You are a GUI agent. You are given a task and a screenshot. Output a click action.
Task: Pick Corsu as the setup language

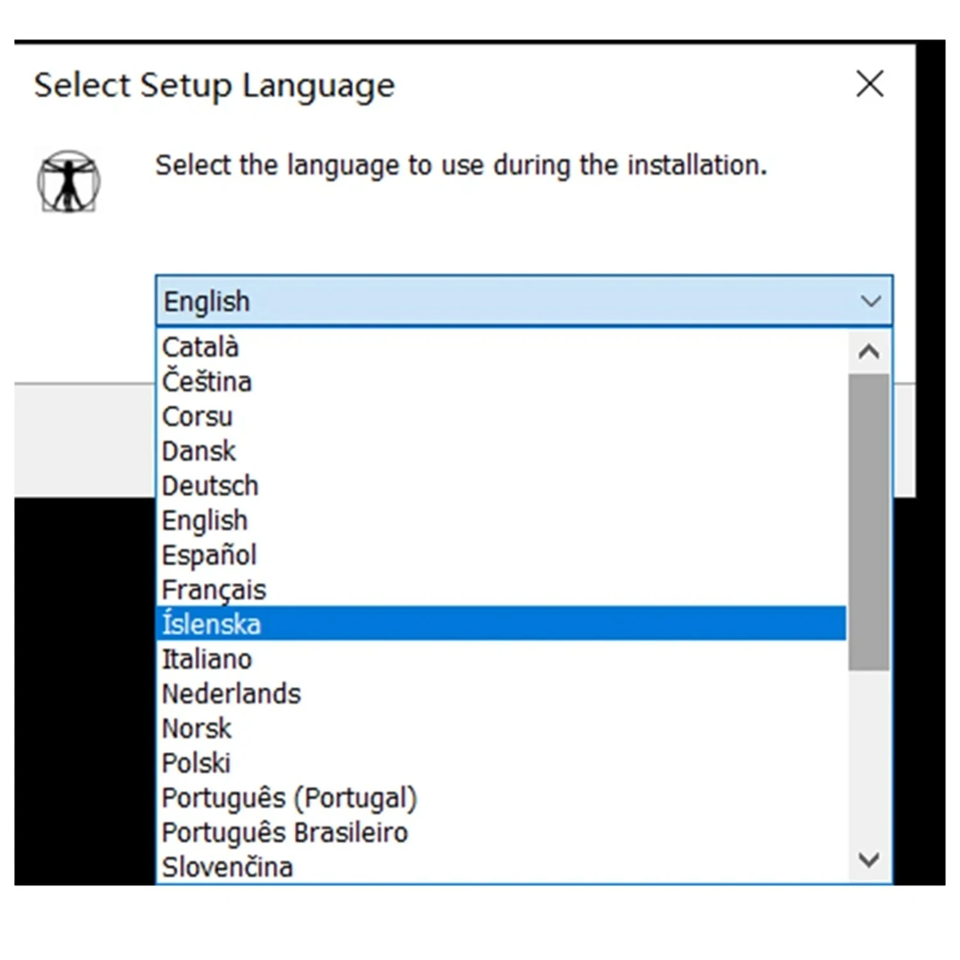click(198, 417)
